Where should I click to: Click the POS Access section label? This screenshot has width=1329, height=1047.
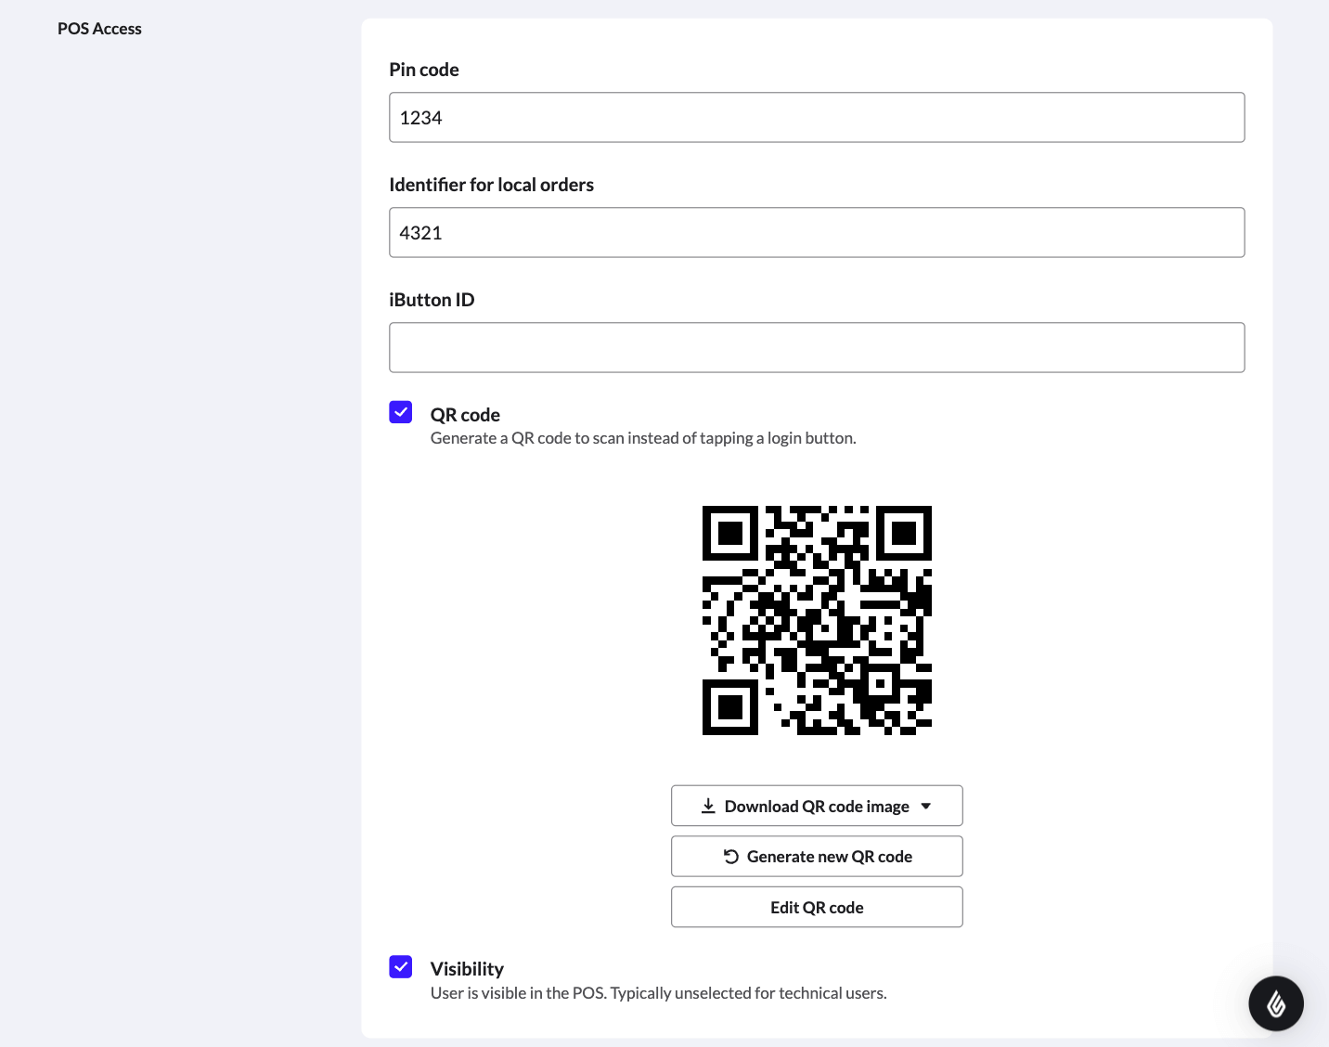click(99, 28)
